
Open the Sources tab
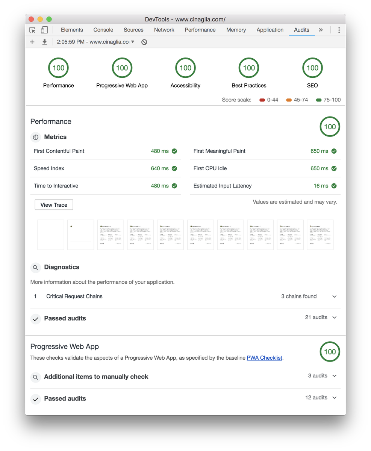point(133,30)
